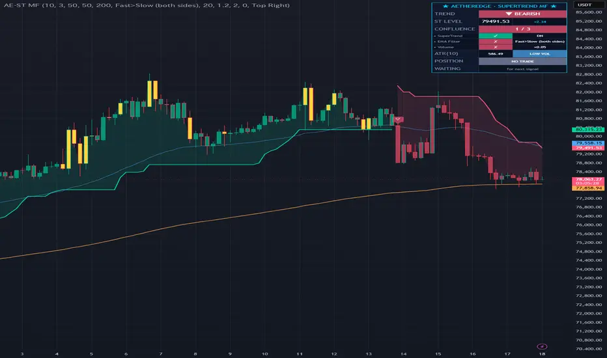
Task: Click date label 15 on time axis
Action: coord(438,353)
